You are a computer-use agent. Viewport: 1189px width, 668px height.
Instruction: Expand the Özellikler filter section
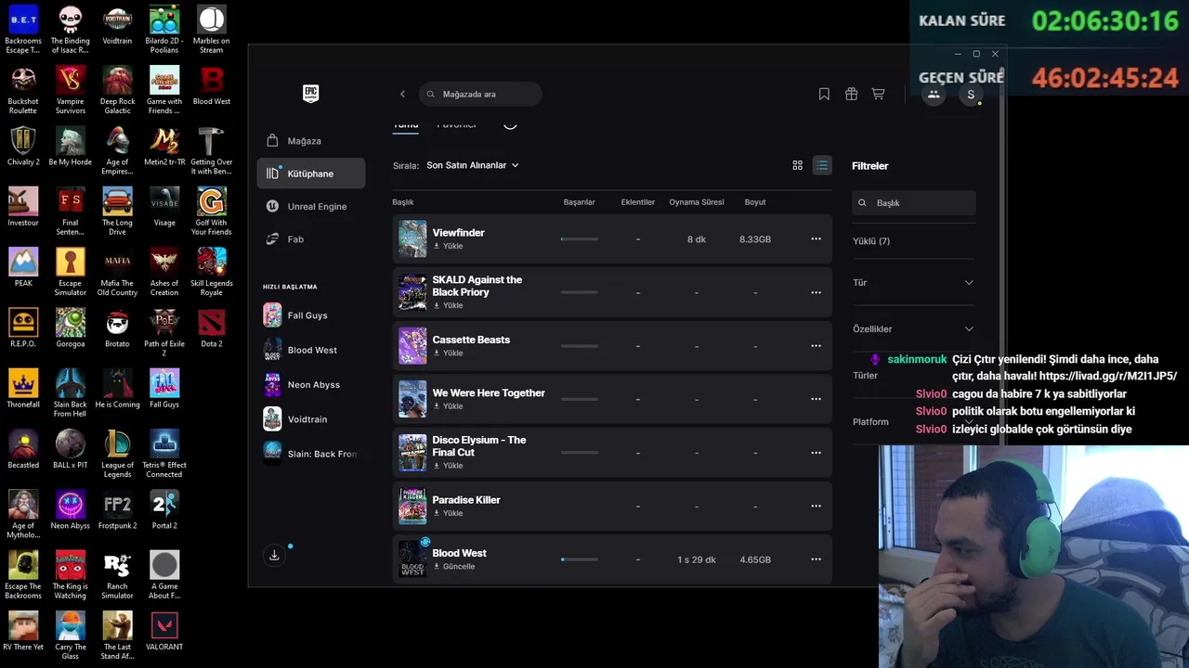point(913,328)
